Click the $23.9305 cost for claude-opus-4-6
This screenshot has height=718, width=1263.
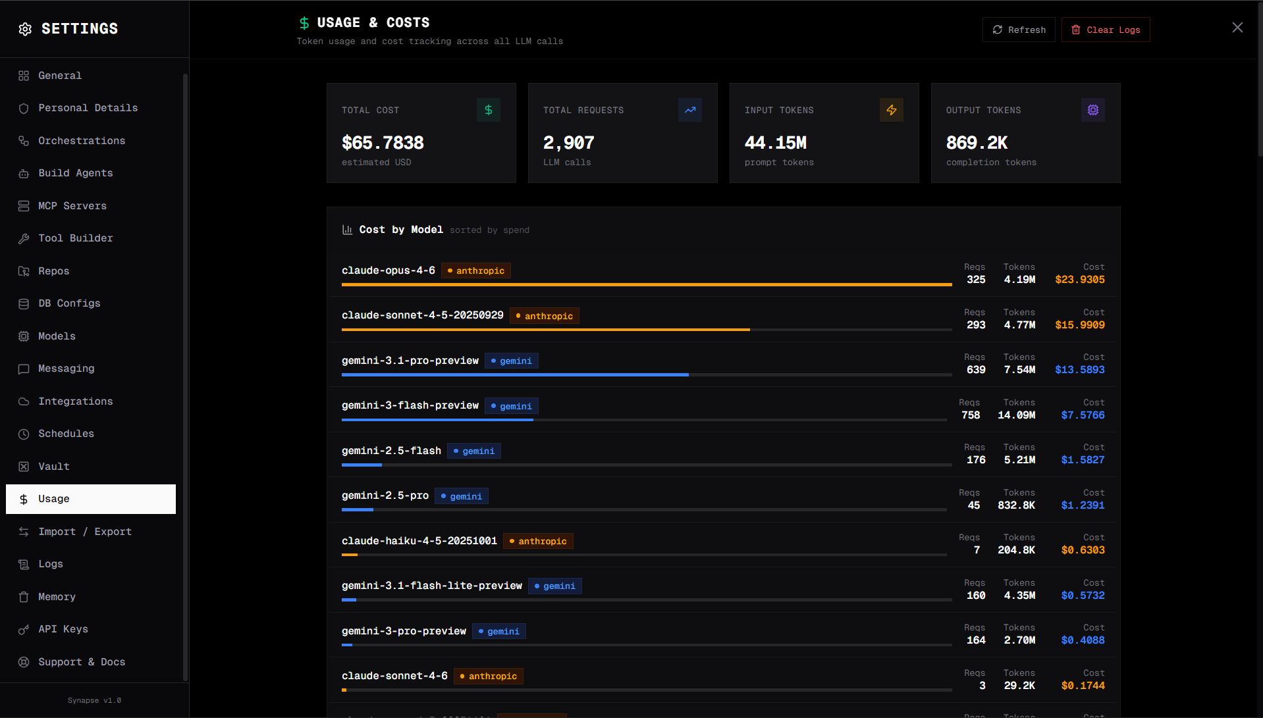pyautogui.click(x=1080, y=280)
